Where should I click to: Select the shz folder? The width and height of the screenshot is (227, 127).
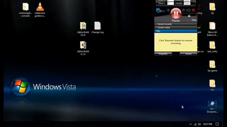point(212,85)
